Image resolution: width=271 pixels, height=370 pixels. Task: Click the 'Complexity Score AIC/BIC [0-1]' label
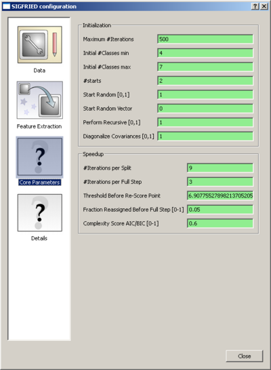pyautogui.click(x=121, y=223)
